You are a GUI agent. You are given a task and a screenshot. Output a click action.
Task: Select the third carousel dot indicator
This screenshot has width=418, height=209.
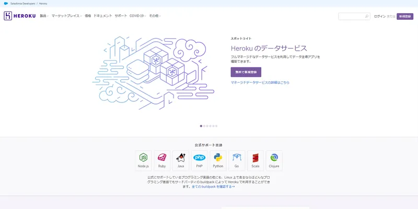pyautogui.click(x=207, y=126)
